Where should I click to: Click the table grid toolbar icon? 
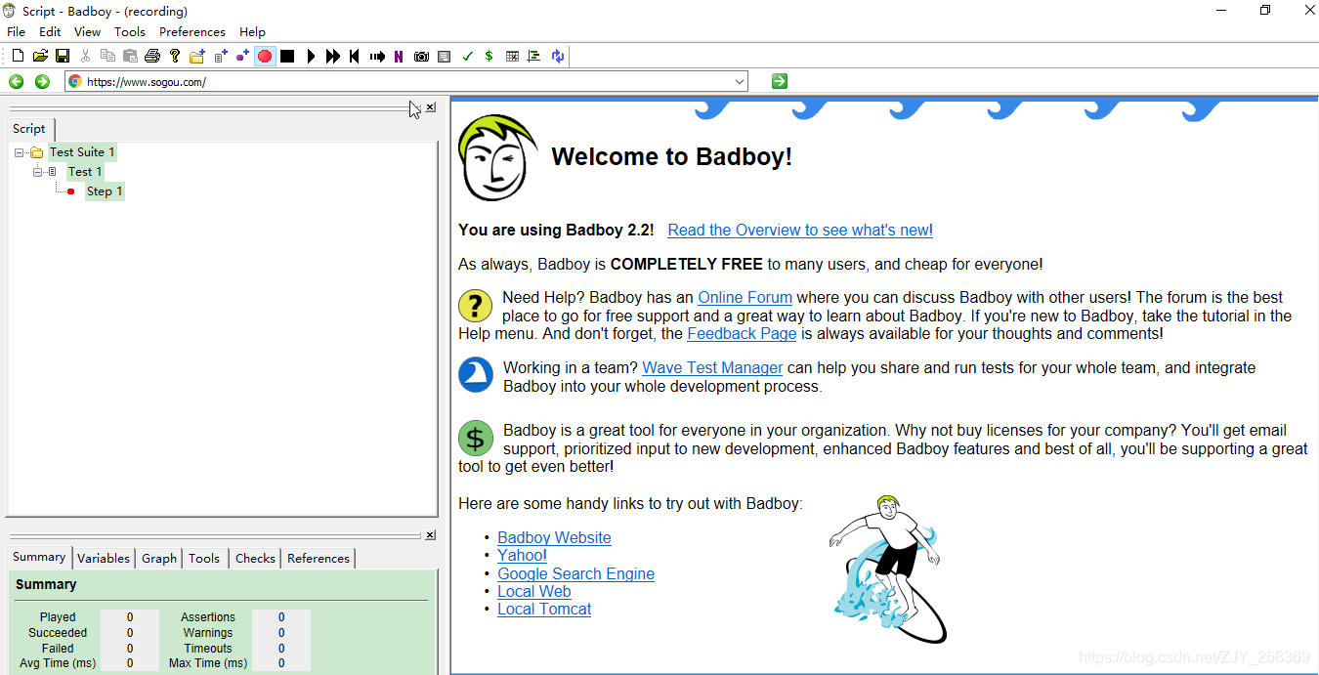pos(512,56)
